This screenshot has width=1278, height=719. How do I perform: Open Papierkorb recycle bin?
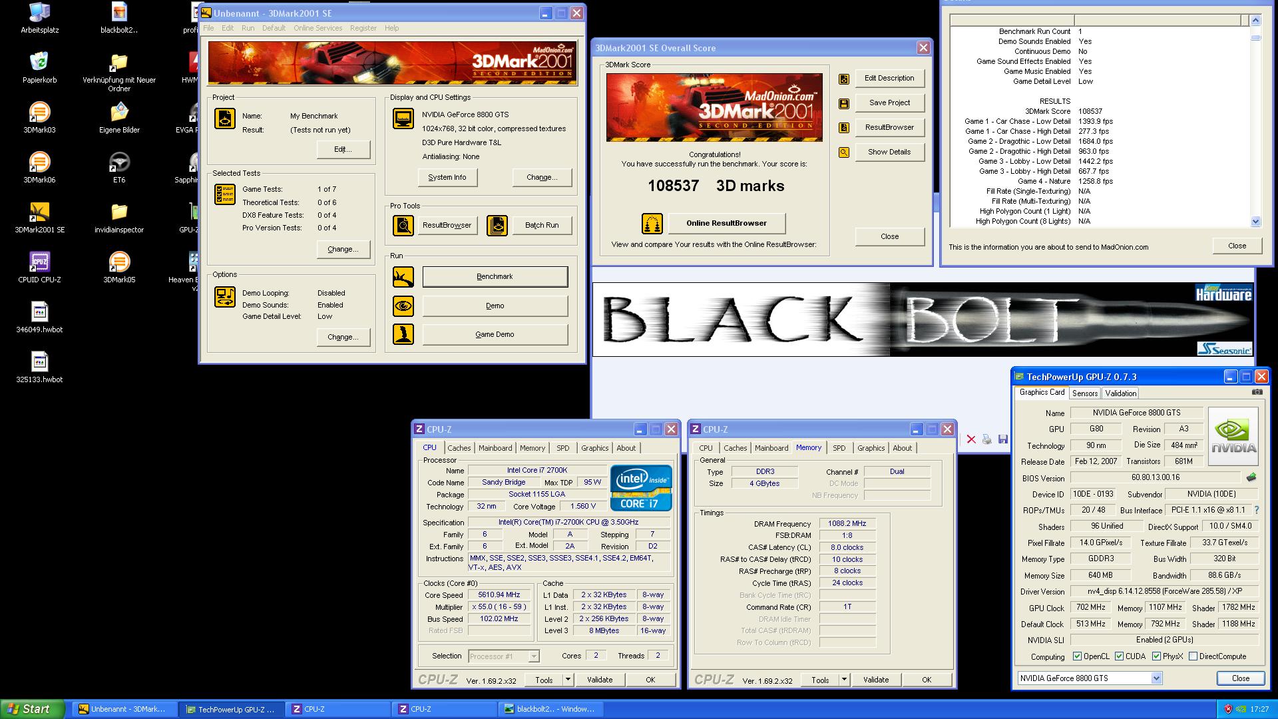pyautogui.click(x=39, y=68)
